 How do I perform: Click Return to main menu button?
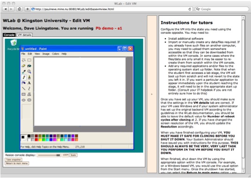pos(17,163)
